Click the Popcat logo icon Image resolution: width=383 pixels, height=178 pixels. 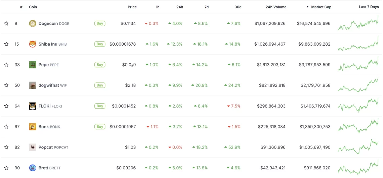33,147
